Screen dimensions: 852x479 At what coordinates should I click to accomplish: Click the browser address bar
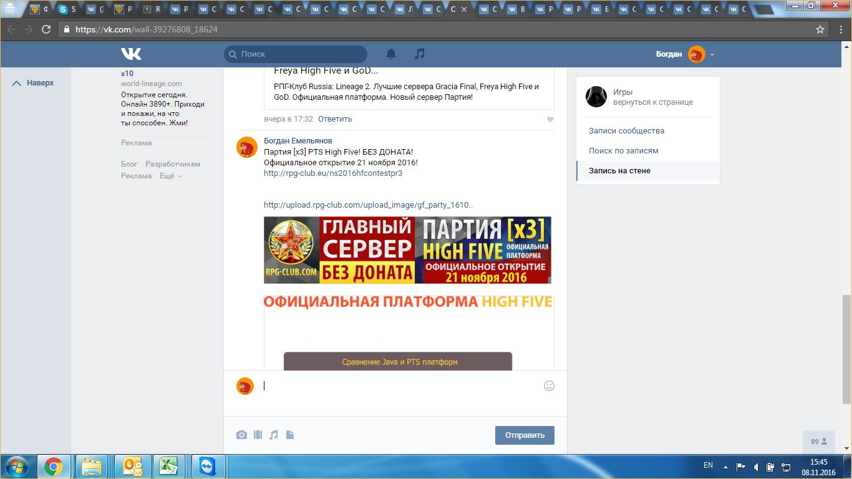(437, 29)
